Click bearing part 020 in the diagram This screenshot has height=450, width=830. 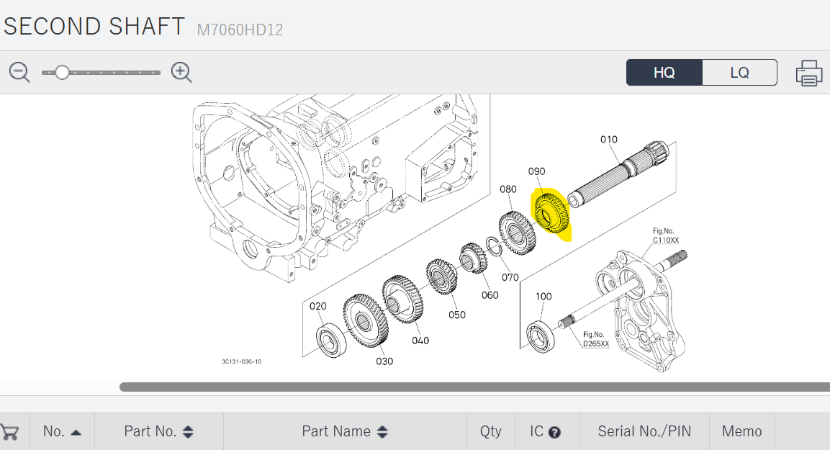pos(333,340)
